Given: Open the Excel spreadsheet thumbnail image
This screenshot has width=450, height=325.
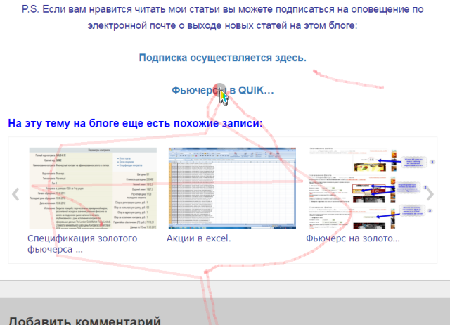Looking at the screenshot, I should (x=231, y=189).
